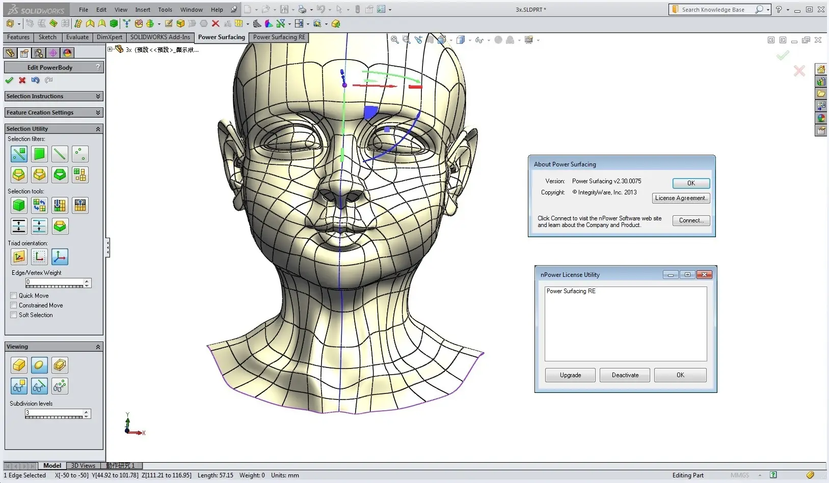Click the yellow box view icon under Viewing
Screen dimensions: 829x483
[x=19, y=365]
